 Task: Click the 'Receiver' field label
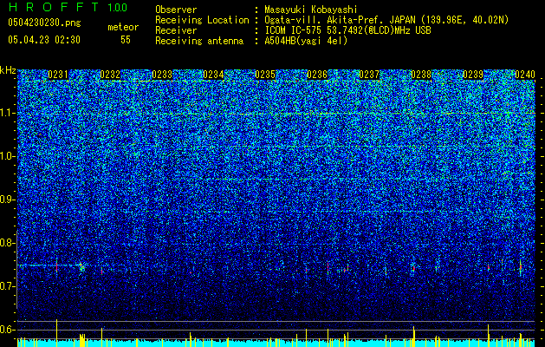(176, 30)
